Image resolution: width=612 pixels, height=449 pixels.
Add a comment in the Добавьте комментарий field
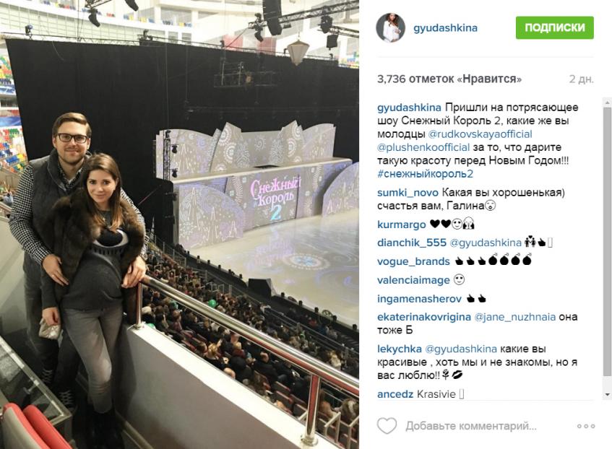(470, 426)
